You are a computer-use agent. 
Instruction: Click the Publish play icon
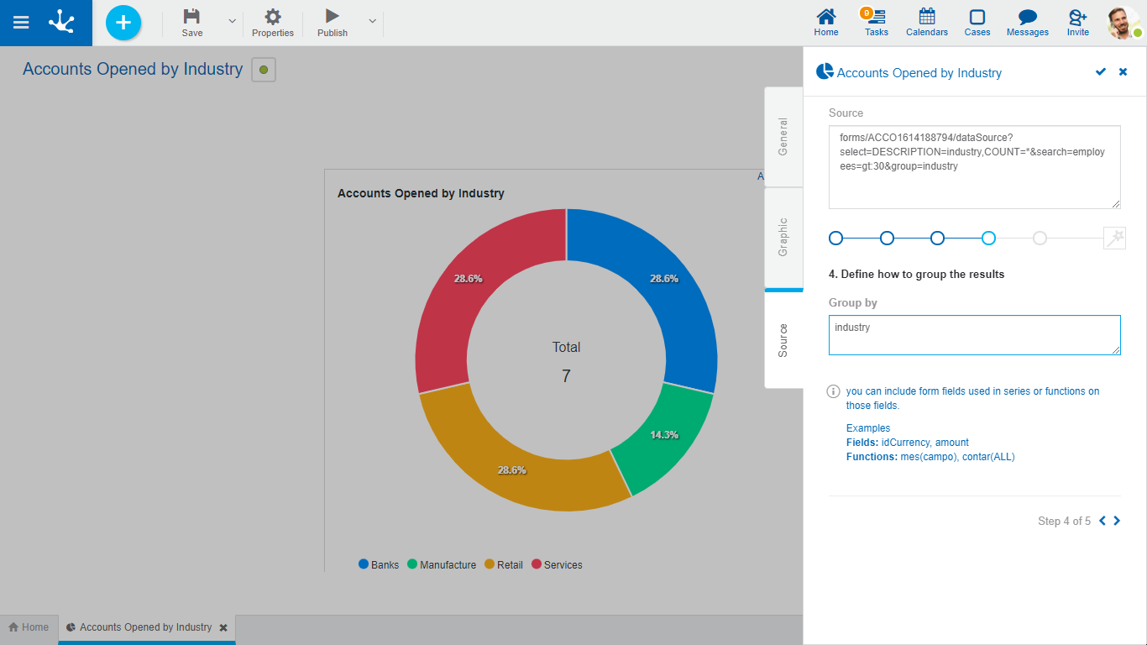click(333, 17)
